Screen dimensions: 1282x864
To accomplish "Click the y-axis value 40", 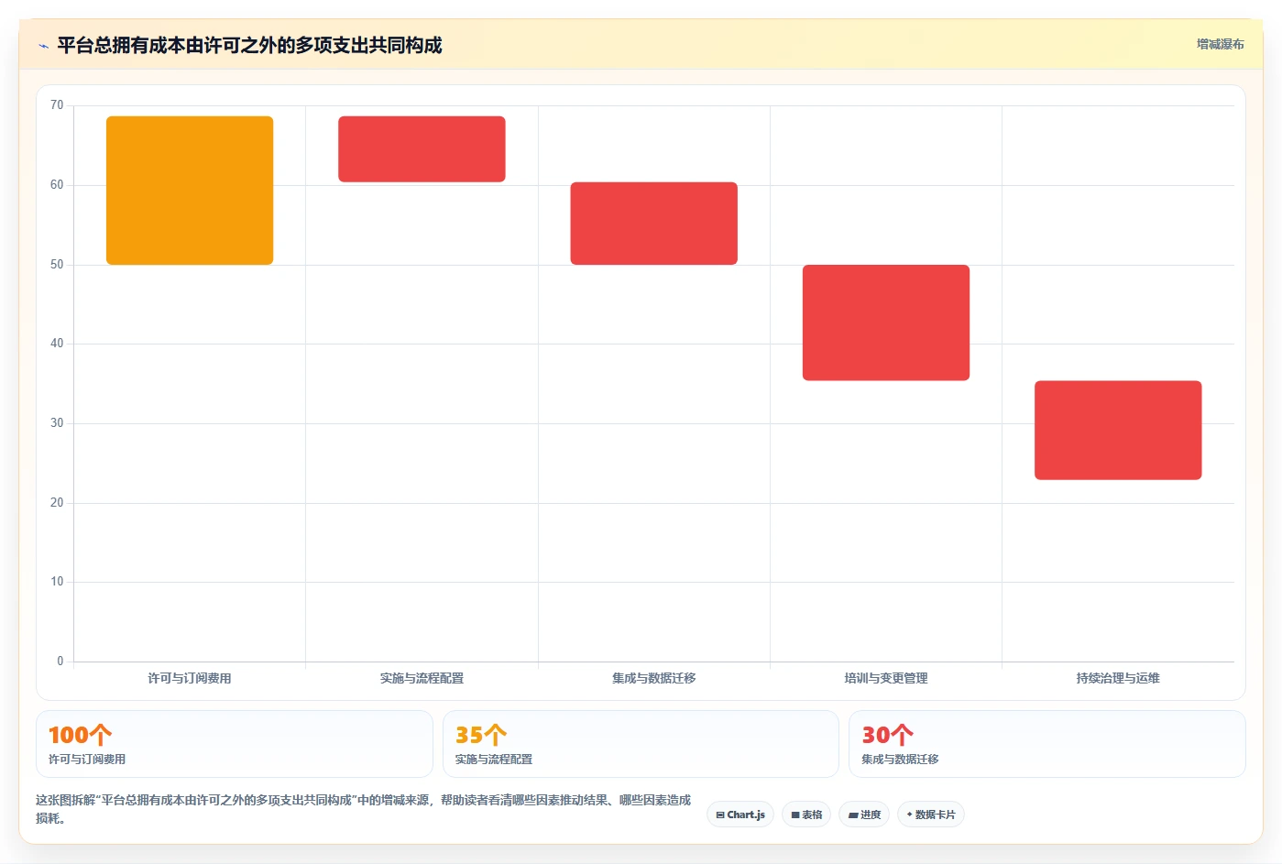I will point(57,344).
